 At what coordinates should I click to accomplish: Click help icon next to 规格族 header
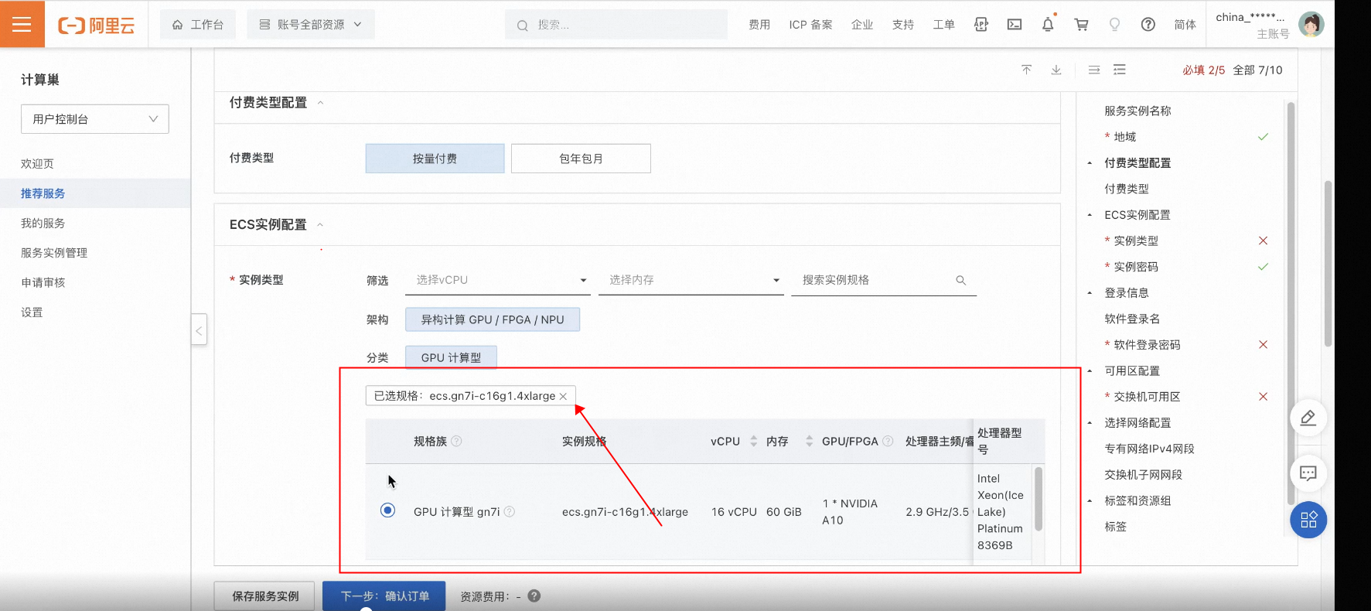point(456,441)
